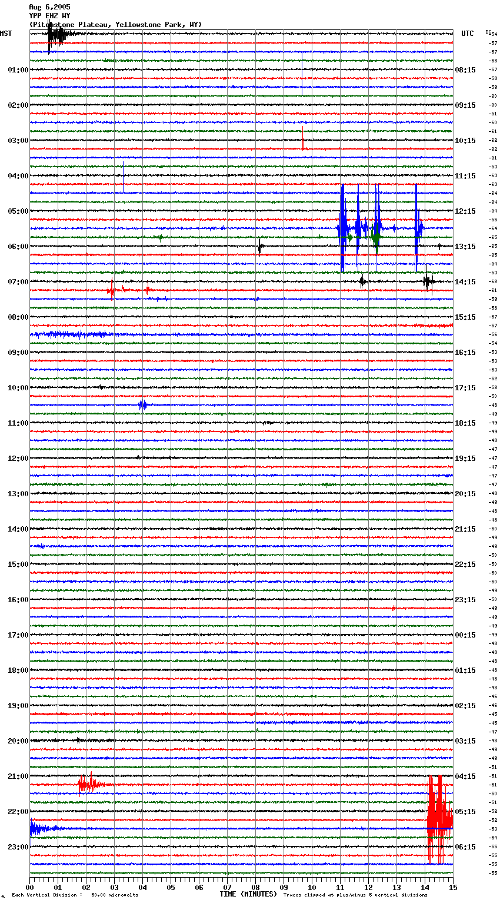Click the "22:15" UTC time label
The image size is (500, 903).
tap(465, 565)
